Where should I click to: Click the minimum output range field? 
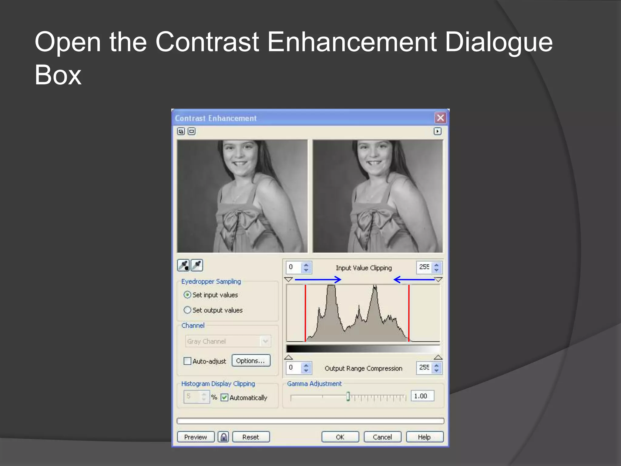click(x=294, y=367)
